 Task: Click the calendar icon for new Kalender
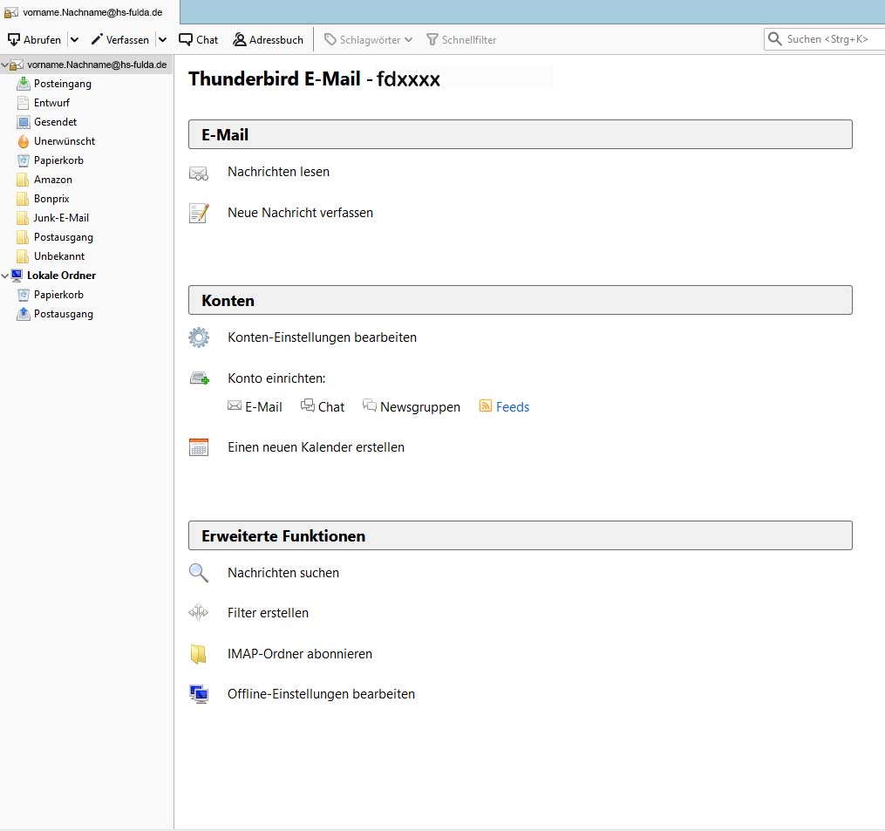[199, 447]
